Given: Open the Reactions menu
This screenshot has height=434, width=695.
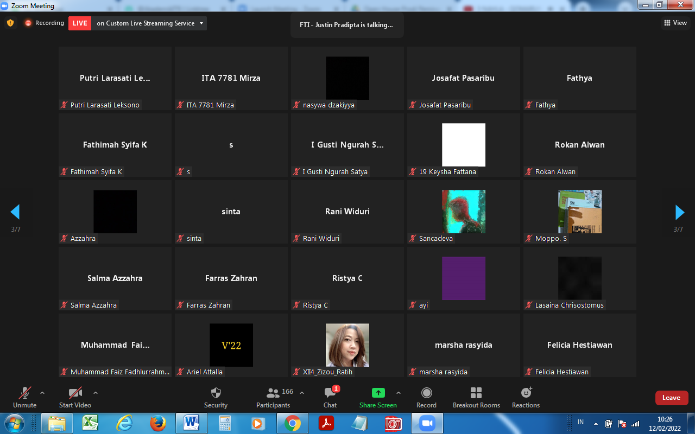Looking at the screenshot, I should coord(526,393).
